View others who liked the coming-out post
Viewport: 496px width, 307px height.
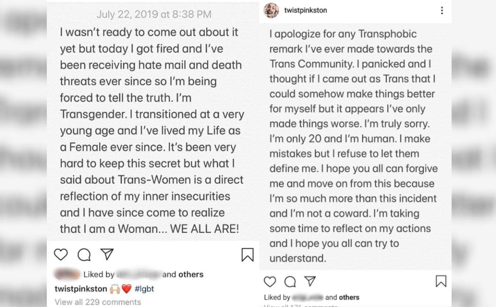[x=192, y=274]
